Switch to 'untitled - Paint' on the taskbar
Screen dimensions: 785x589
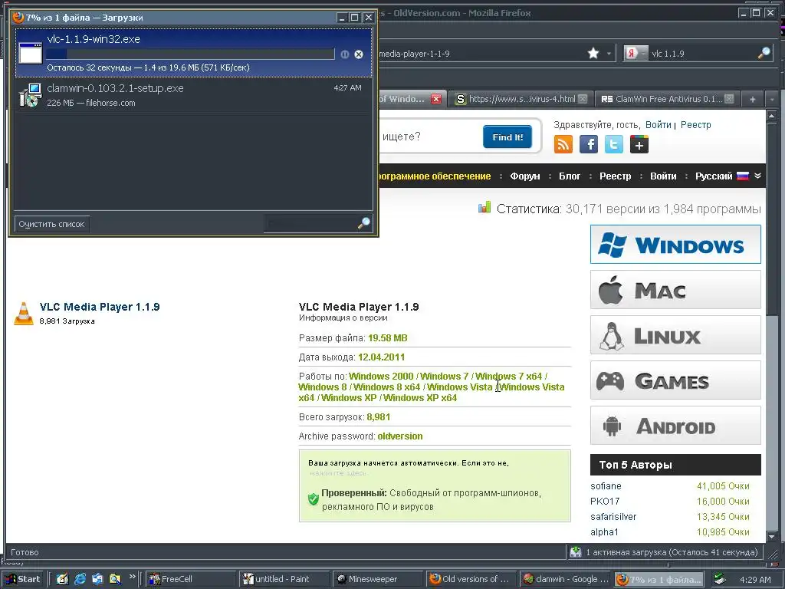click(284, 579)
